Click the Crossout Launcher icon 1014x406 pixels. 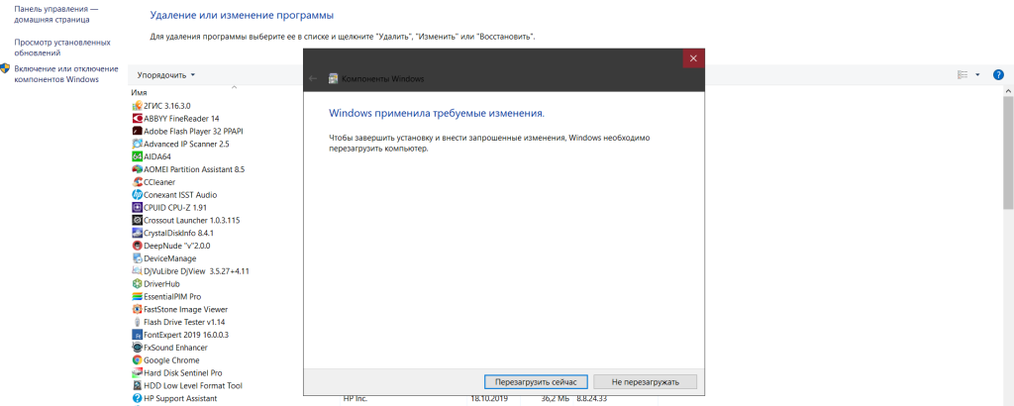(x=137, y=220)
